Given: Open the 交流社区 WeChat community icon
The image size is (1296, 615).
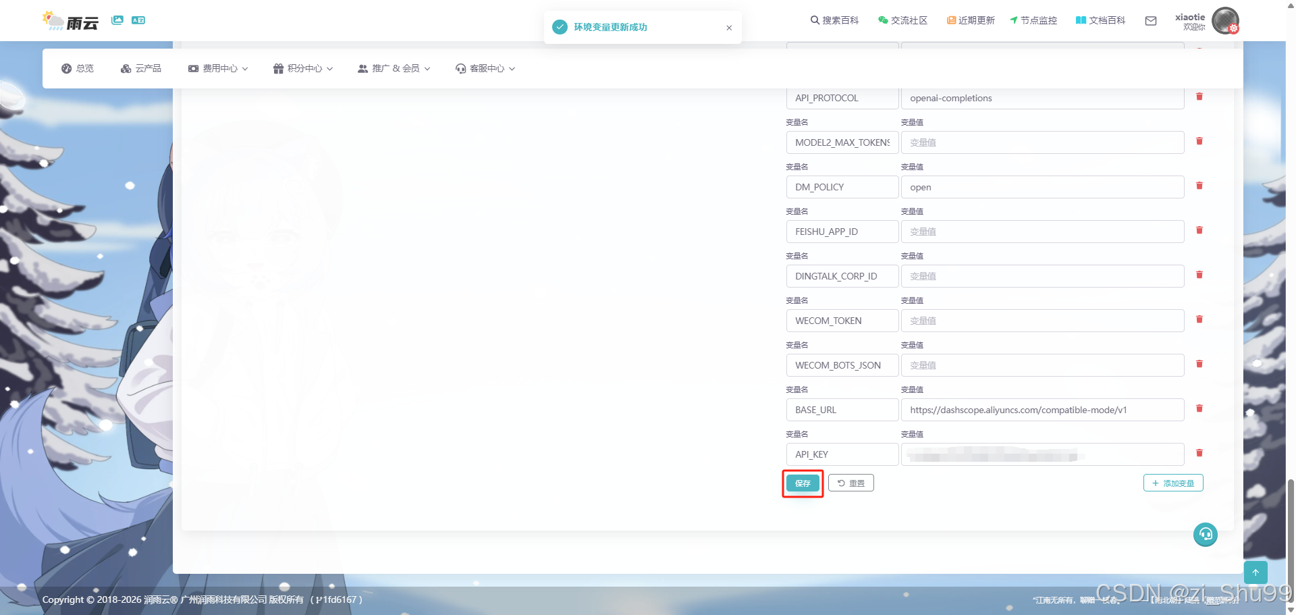Looking at the screenshot, I should (x=882, y=20).
